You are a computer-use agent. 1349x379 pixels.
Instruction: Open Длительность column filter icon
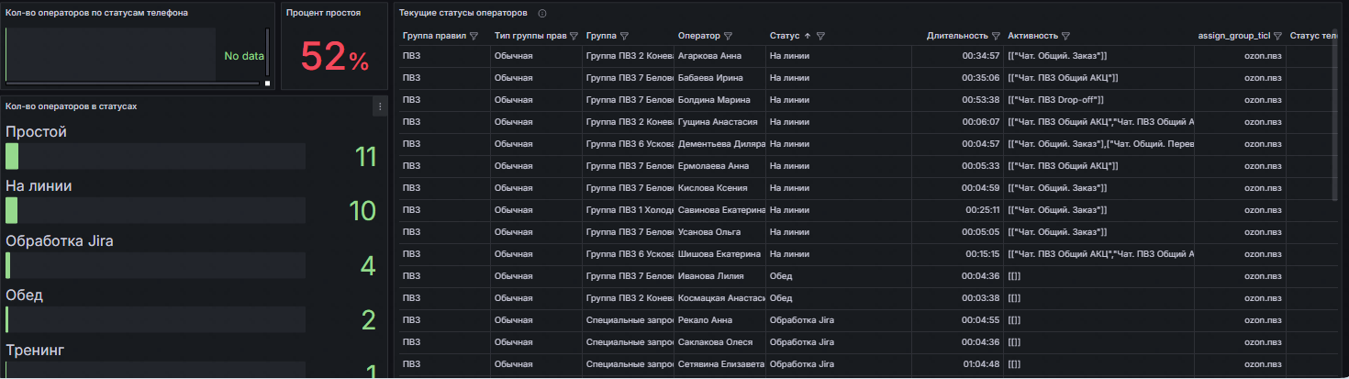click(x=996, y=37)
